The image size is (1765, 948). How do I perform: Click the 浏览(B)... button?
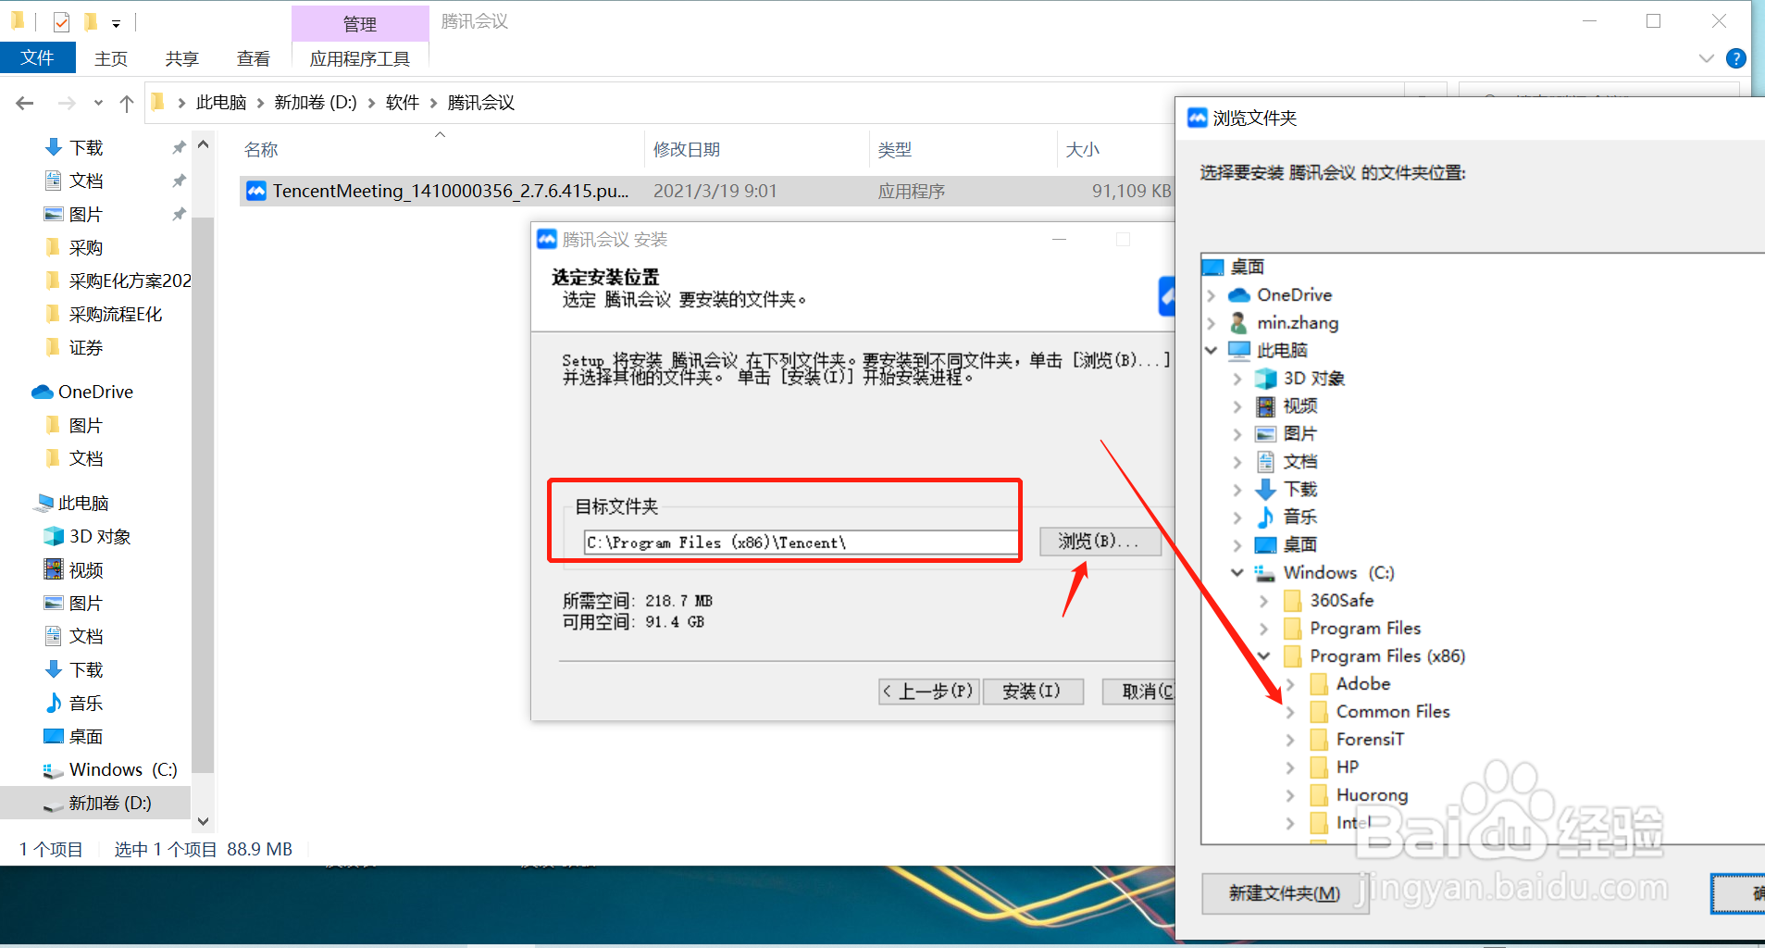[x=1100, y=542]
